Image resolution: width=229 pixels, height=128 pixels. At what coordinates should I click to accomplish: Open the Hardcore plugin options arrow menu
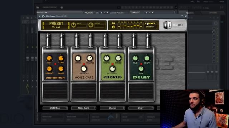pos(39,16)
